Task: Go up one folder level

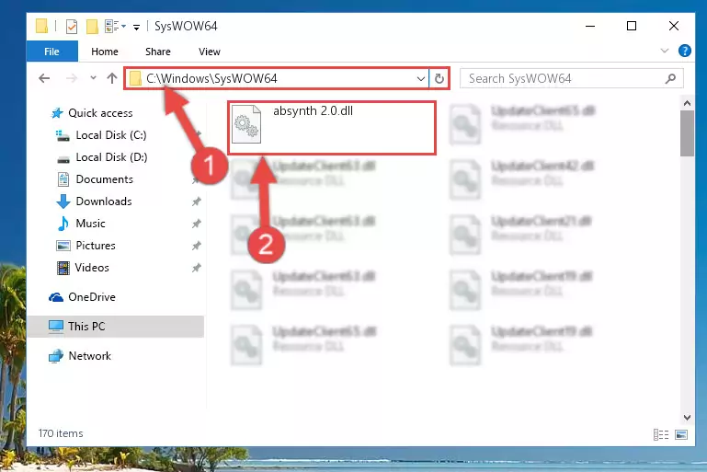Action: [x=112, y=78]
